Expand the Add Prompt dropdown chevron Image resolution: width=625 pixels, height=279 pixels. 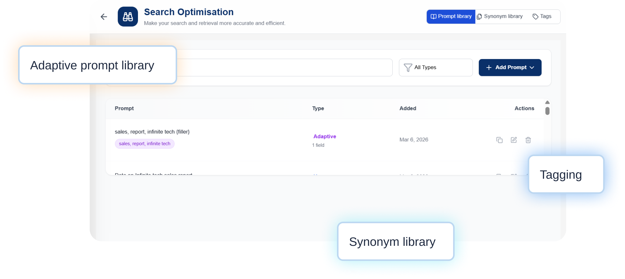pyautogui.click(x=532, y=68)
